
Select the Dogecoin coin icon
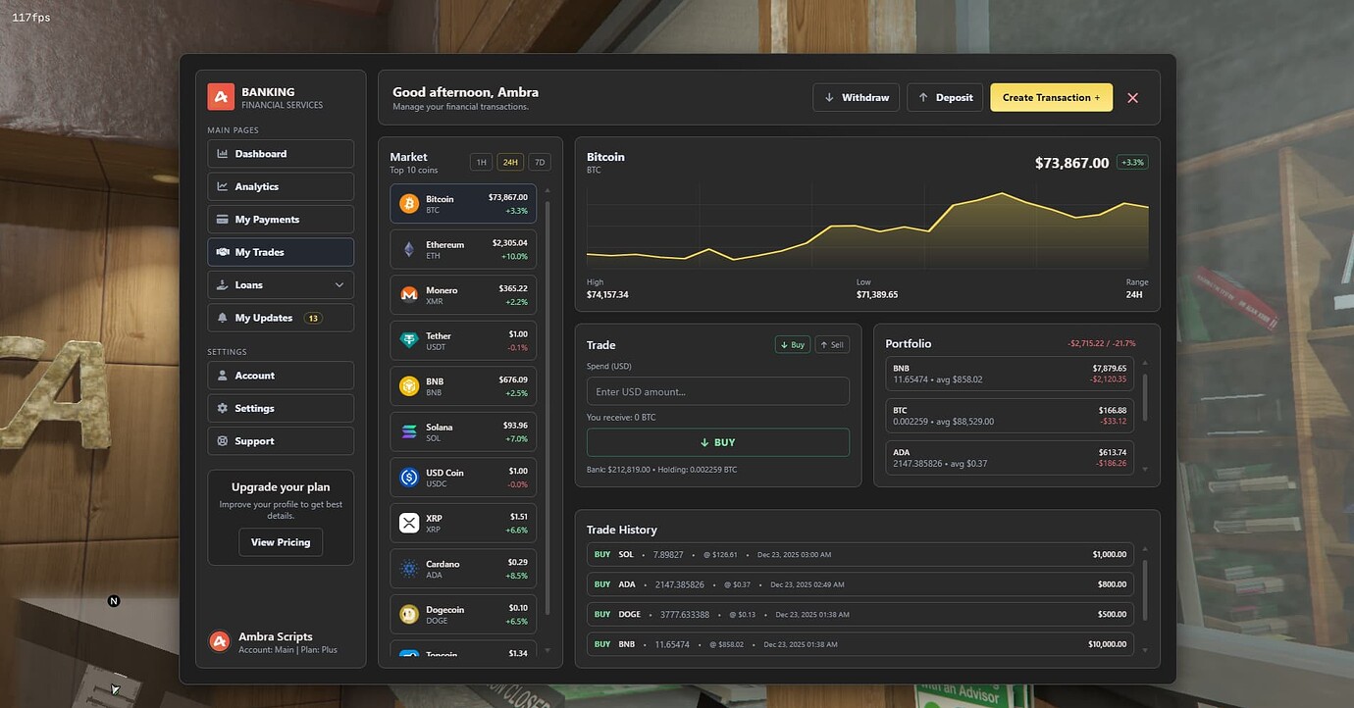pyautogui.click(x=409, y=615)
